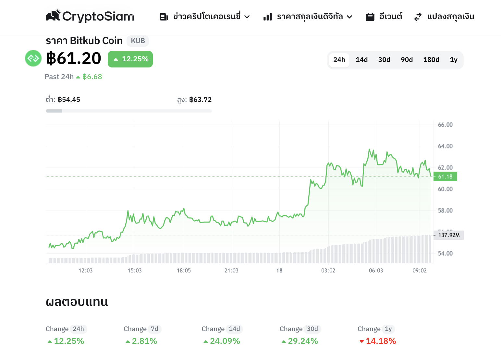
Task: Click the high price ฿63.72
Action: [200, 100]
